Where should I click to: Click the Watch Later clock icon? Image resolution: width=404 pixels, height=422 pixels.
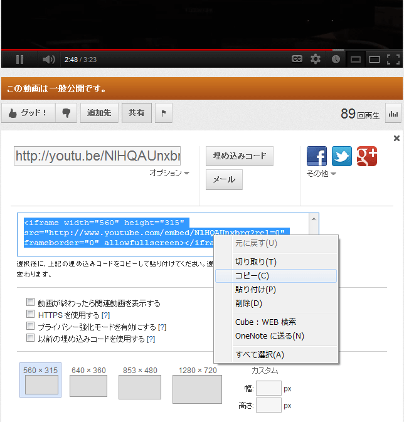tap(336, 59)
